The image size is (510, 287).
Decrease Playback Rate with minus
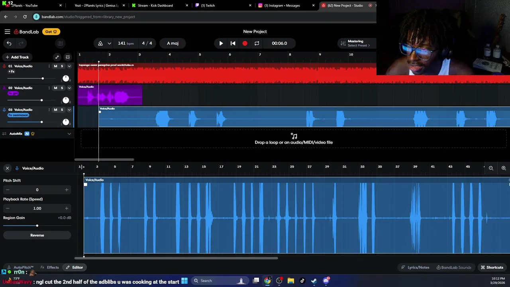[8, 208]
